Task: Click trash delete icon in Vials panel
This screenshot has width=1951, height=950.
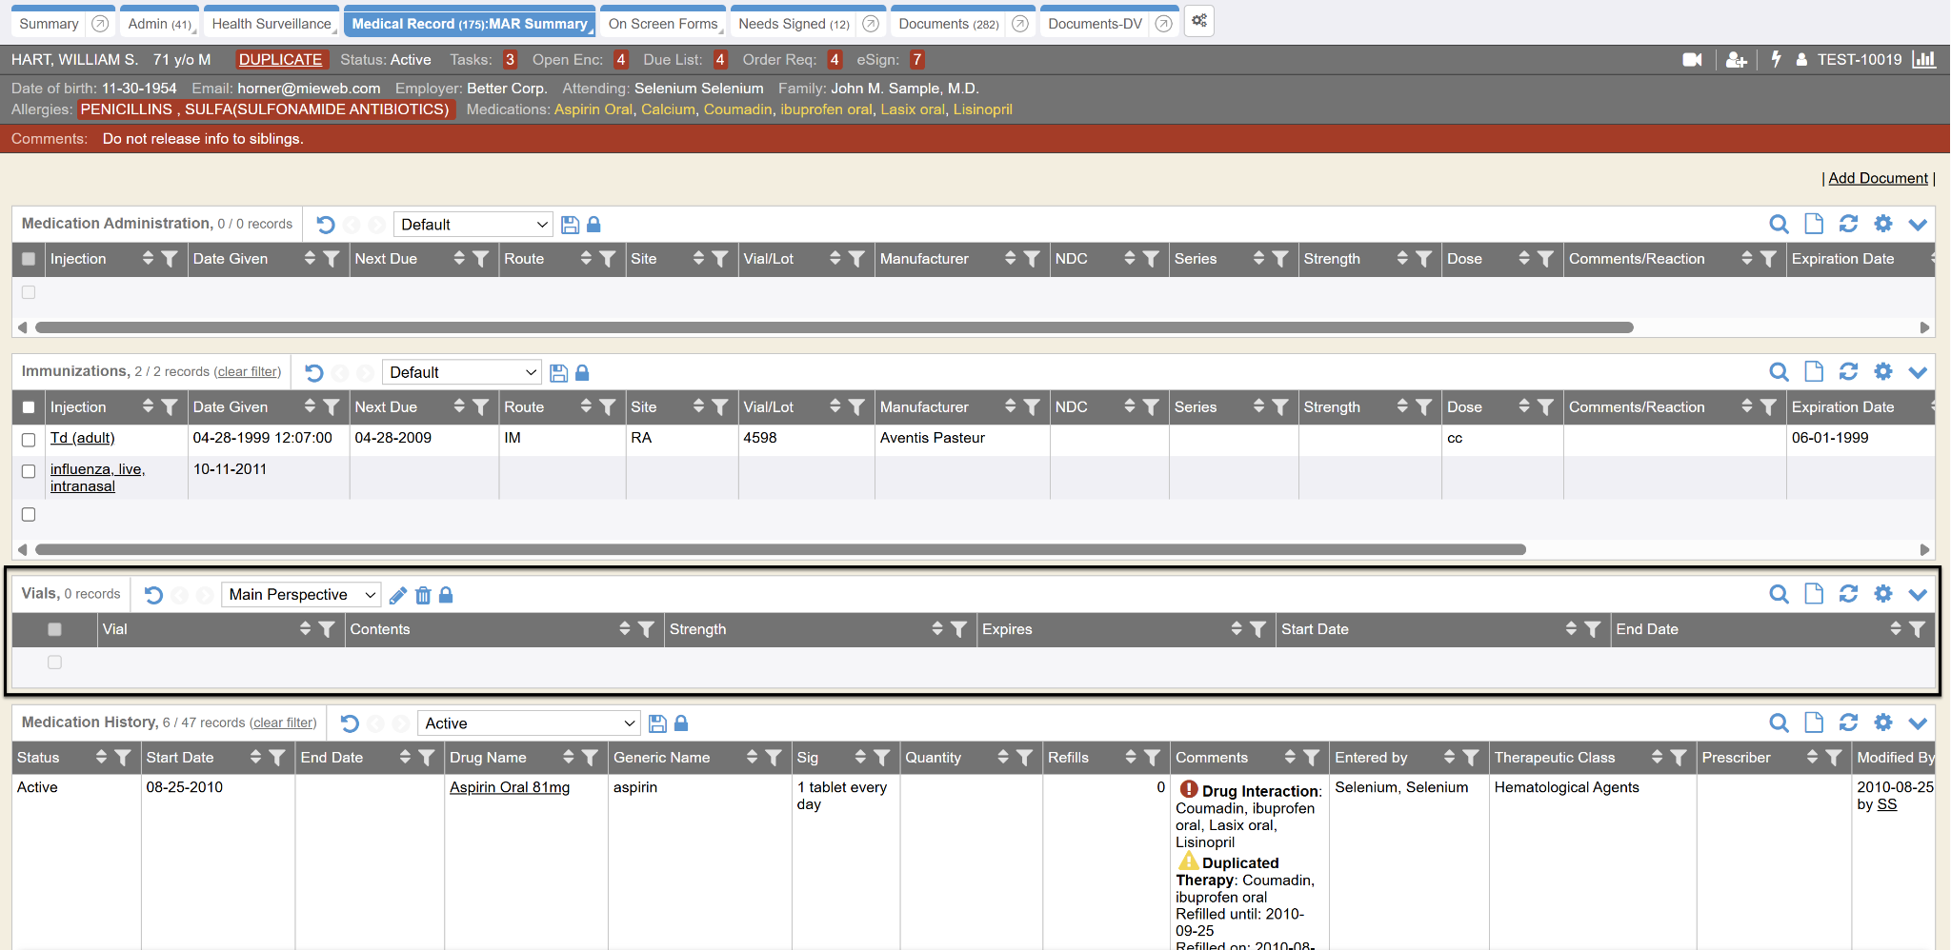Action: coord(423,595)
